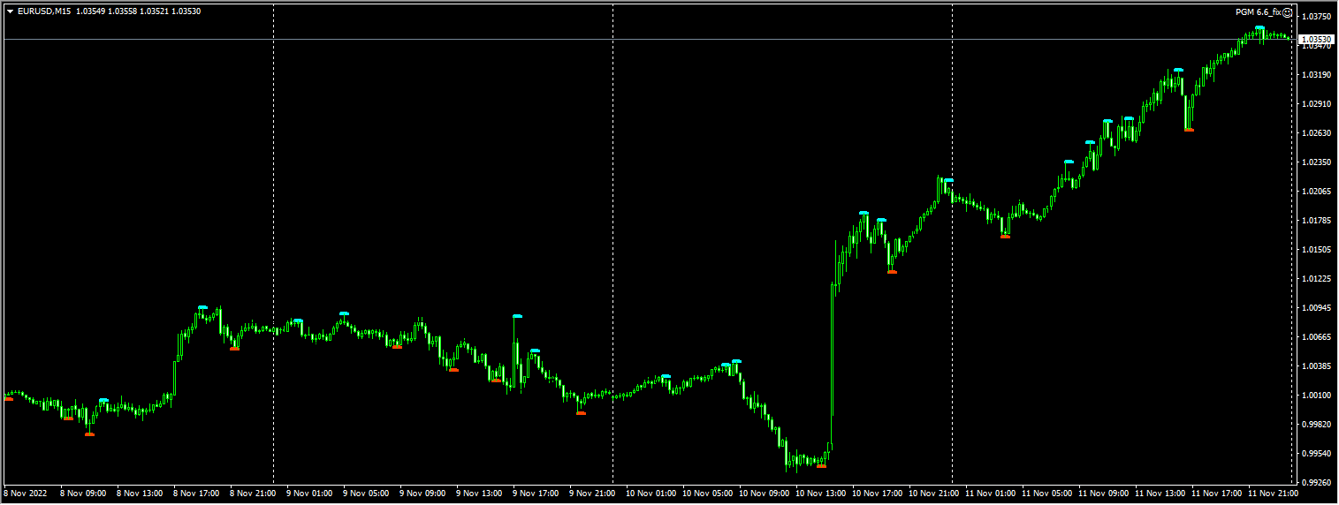Click the orange marker at the chart's left edge
The width and height of the screenshot is (1339, 505).
coord(9,399)
